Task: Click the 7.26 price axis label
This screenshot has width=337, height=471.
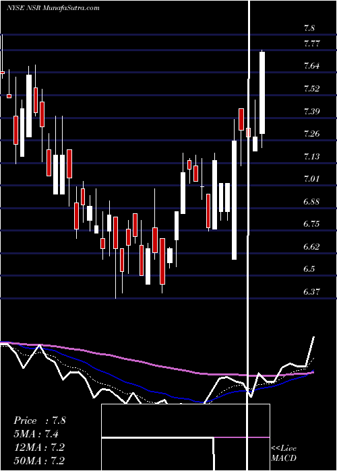Action: pyautogui.click(x=311, y=134)
